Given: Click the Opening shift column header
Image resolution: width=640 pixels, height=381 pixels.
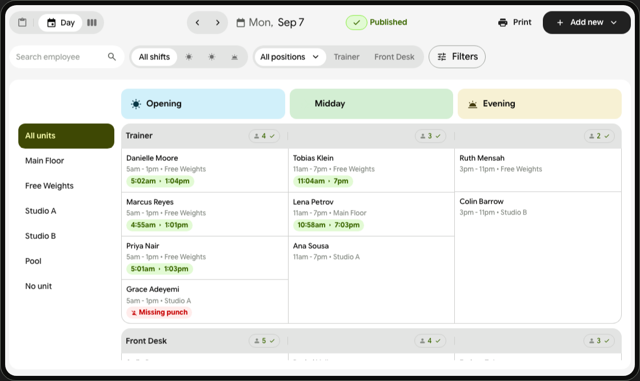Looking at the screenshot, I should pos(203,103).
